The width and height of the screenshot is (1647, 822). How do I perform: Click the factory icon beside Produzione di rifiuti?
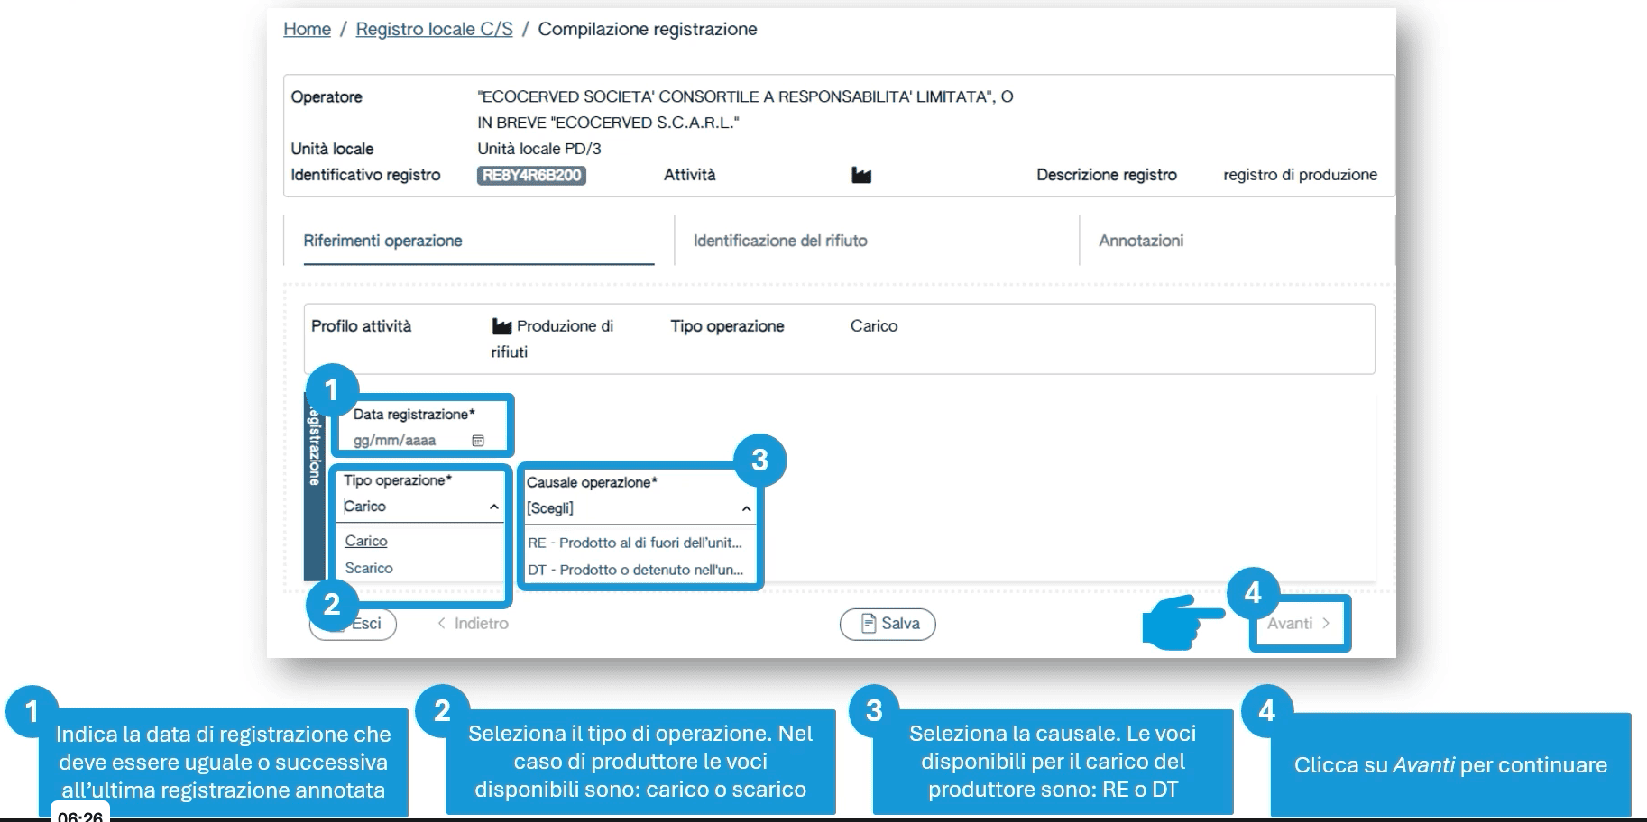(x=501, y=326)
